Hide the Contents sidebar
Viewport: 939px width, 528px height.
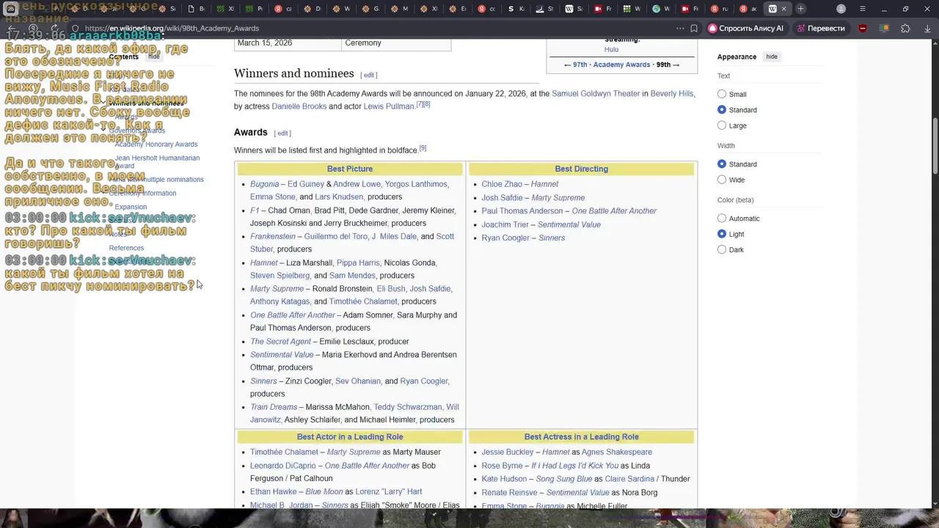click(154, 56)
